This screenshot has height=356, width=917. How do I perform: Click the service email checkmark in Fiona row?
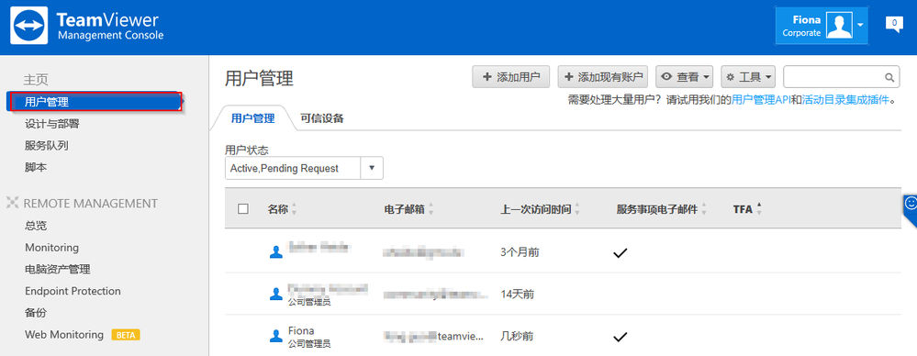point(620,337)
